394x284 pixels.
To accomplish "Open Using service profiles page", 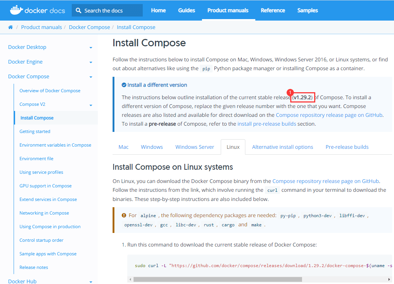I will (42, 172).
